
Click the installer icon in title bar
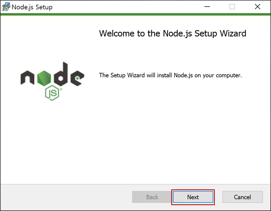click(x=6, y=7)
